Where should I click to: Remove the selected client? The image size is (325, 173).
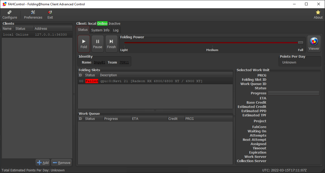(61, 163)
